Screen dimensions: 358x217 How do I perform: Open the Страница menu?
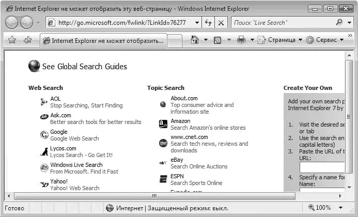[280, 40]
